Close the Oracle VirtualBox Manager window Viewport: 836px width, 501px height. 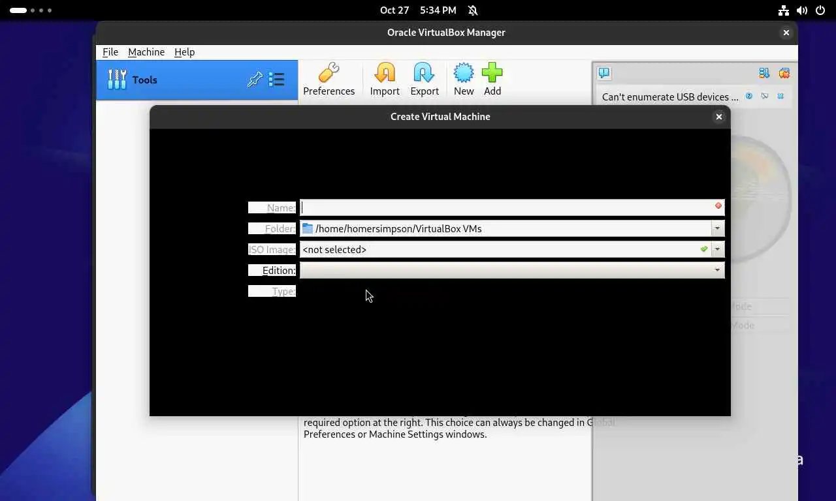(x=786, y=33)
